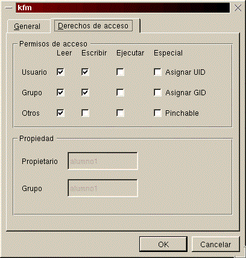Uncheck Usuario Leer permission
The image size is (246, 258).
(60, 72)
